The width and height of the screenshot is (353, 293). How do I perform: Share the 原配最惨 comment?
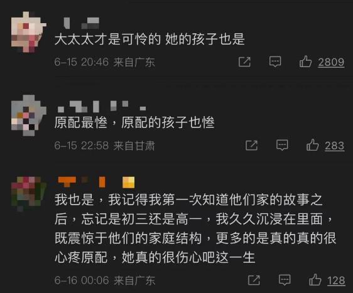[251, 146]
